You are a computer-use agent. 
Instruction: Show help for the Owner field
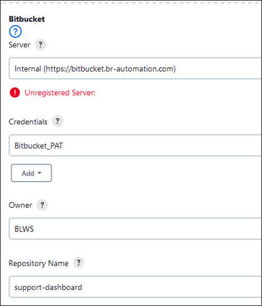[x=42, y=205]
